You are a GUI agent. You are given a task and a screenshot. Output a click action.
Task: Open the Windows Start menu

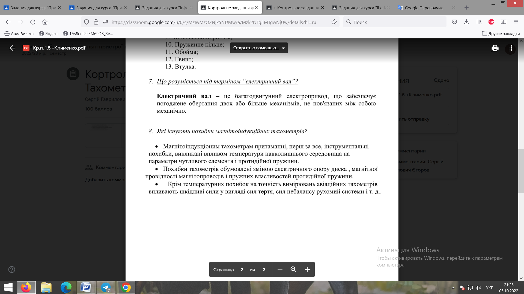(8, 287)
